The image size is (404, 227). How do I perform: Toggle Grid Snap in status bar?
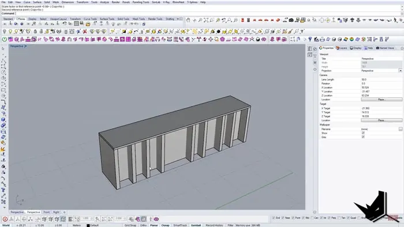pos(130,225)
